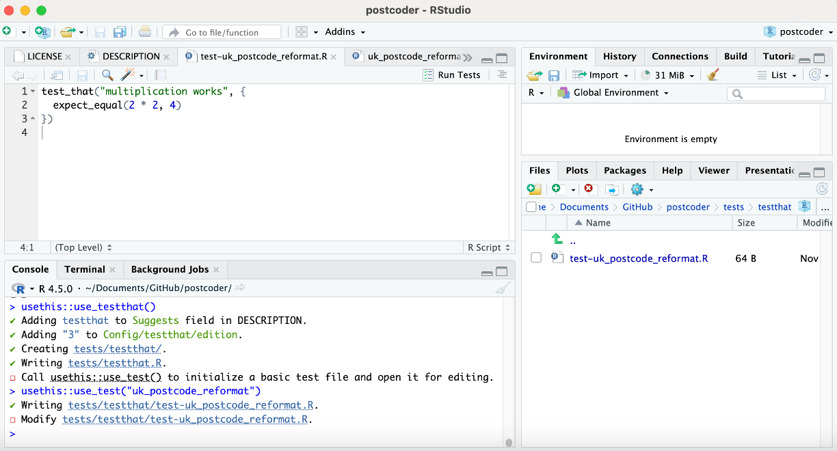Screen dimensions: 837x451
Task: Close the test-uk_postcode_reformat.R tab
Action: pyautogui.click(x=334, y=57)
